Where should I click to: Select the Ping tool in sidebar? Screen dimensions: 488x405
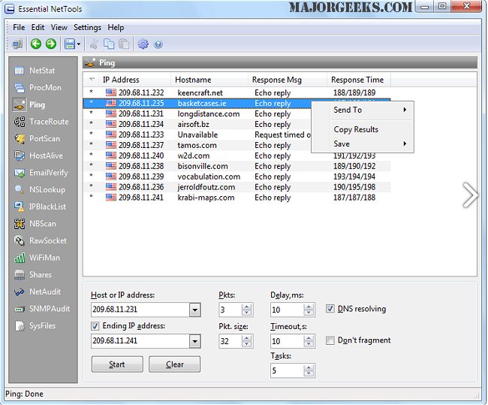29,104
